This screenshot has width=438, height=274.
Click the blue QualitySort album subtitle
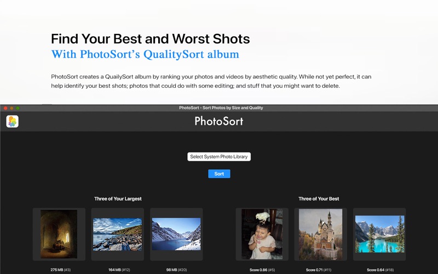[145, 54]
